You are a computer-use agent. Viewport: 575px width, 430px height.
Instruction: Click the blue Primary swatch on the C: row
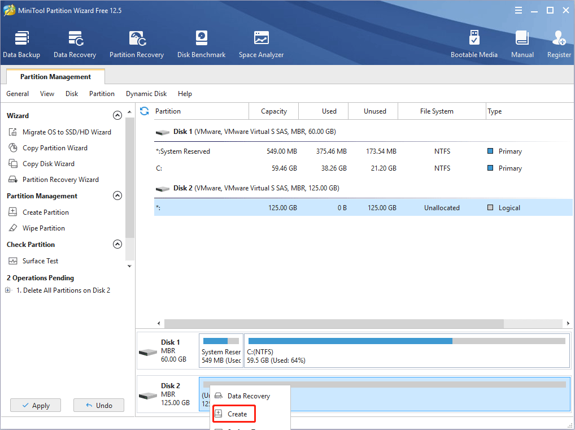pyautogui.click(x=490, y=168)
